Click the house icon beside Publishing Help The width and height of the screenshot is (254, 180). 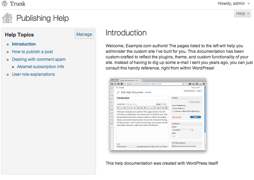(x=7, y=18)
